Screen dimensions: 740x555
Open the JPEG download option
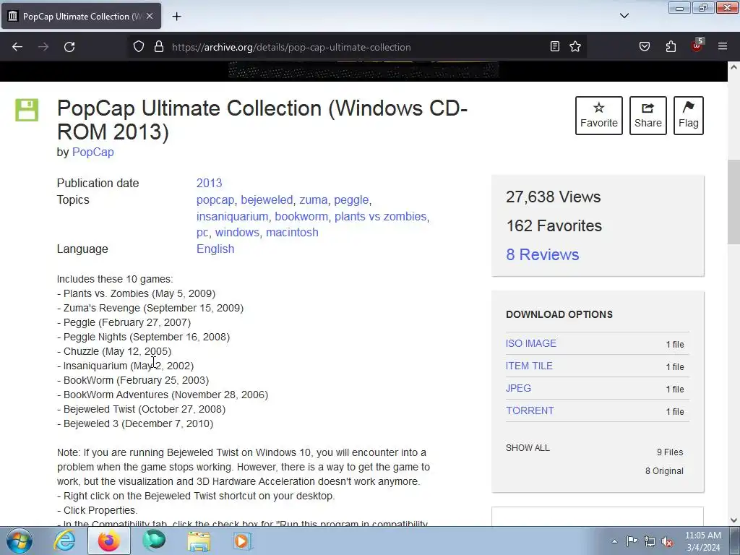pos(518,388)
